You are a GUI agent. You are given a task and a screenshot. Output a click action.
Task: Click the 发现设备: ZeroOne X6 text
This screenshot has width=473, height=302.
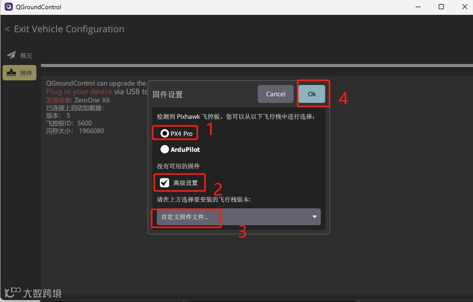[78, 100]
